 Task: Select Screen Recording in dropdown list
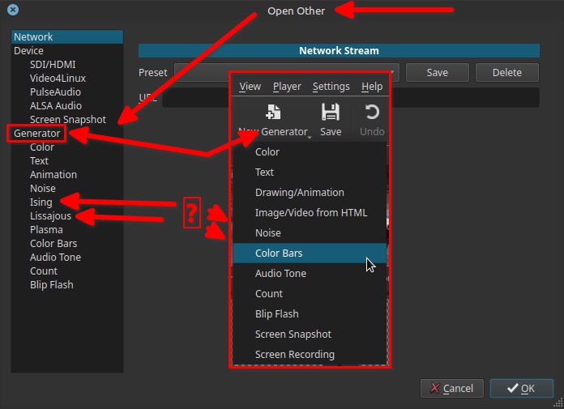pyautogui.click(x=294, y=355)
